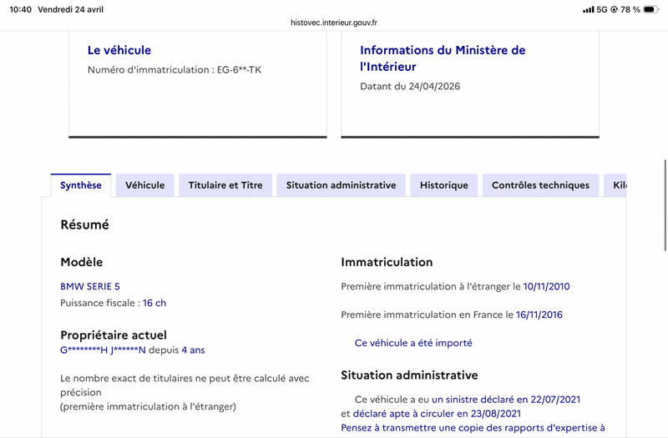Click 'Le nombre exact de titulaires' sentence
Screen dimensions: 668x438
(x=185, y=385)
